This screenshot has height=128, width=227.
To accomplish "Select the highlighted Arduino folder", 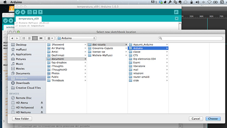I will (x=148, y=48).
